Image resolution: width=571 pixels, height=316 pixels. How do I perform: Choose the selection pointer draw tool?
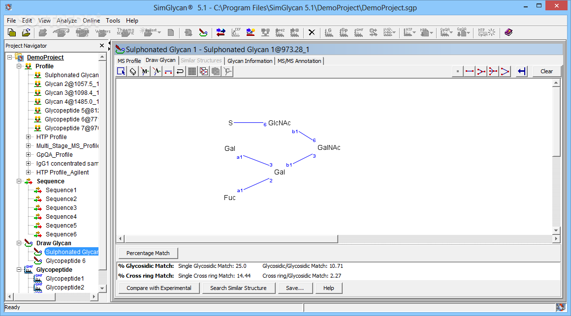coord(121,71)
